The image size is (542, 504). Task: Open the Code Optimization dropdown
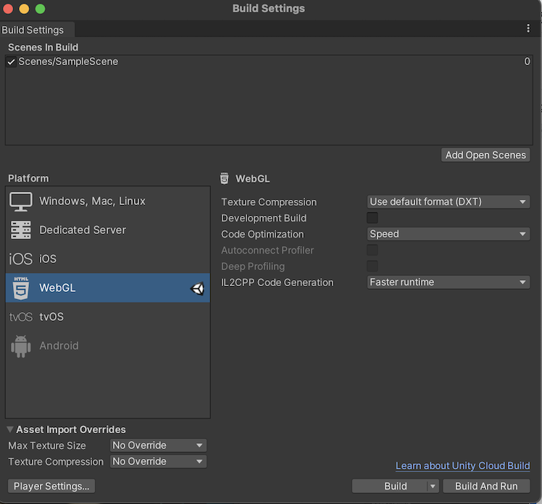[449, 234]
